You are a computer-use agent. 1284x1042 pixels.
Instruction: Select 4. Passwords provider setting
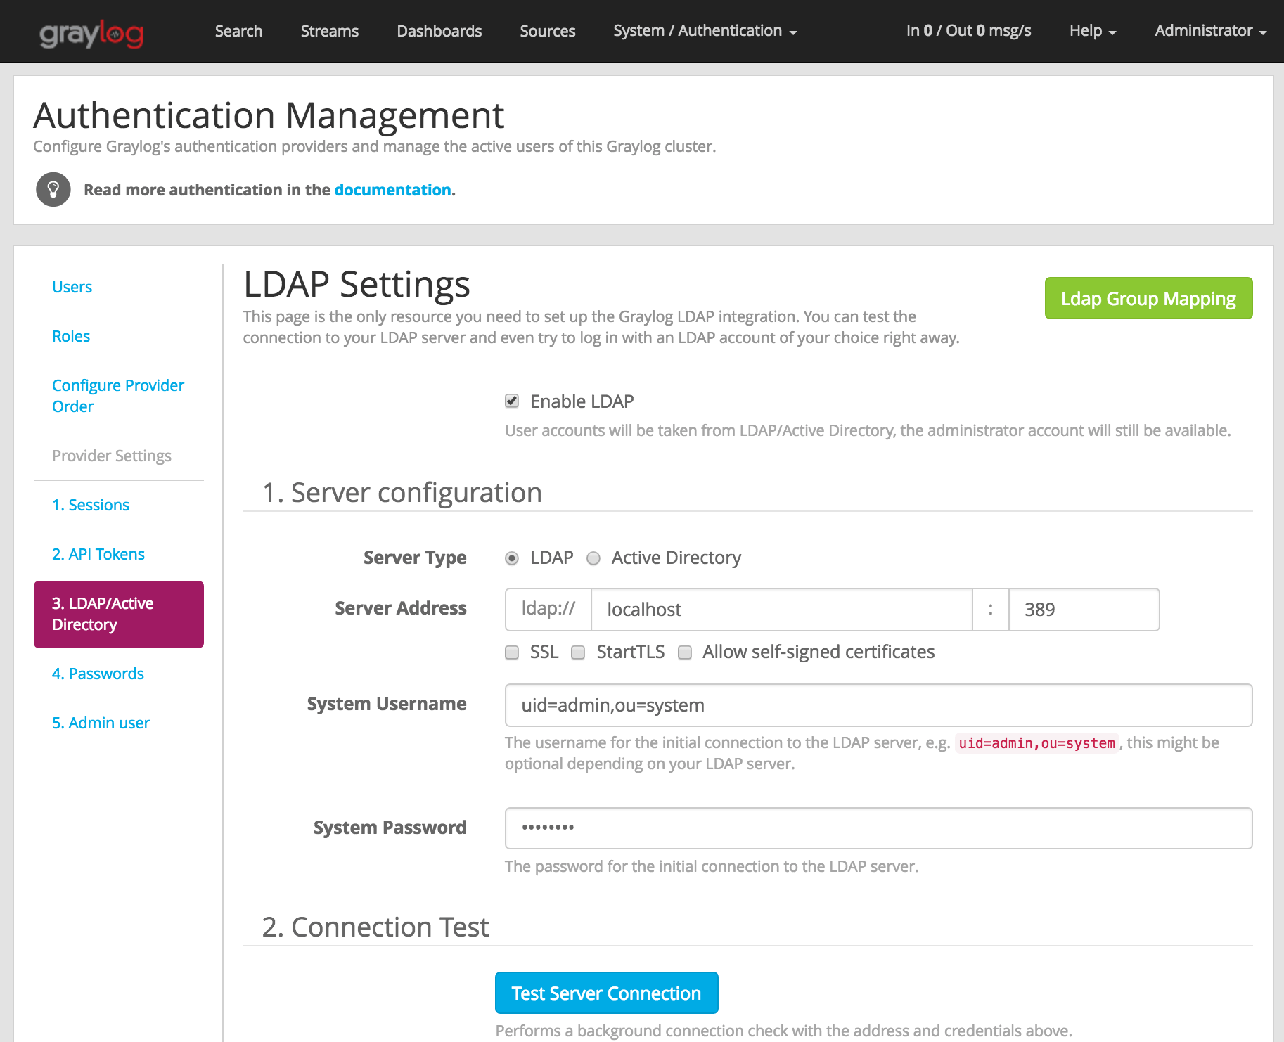click(98, 674)
